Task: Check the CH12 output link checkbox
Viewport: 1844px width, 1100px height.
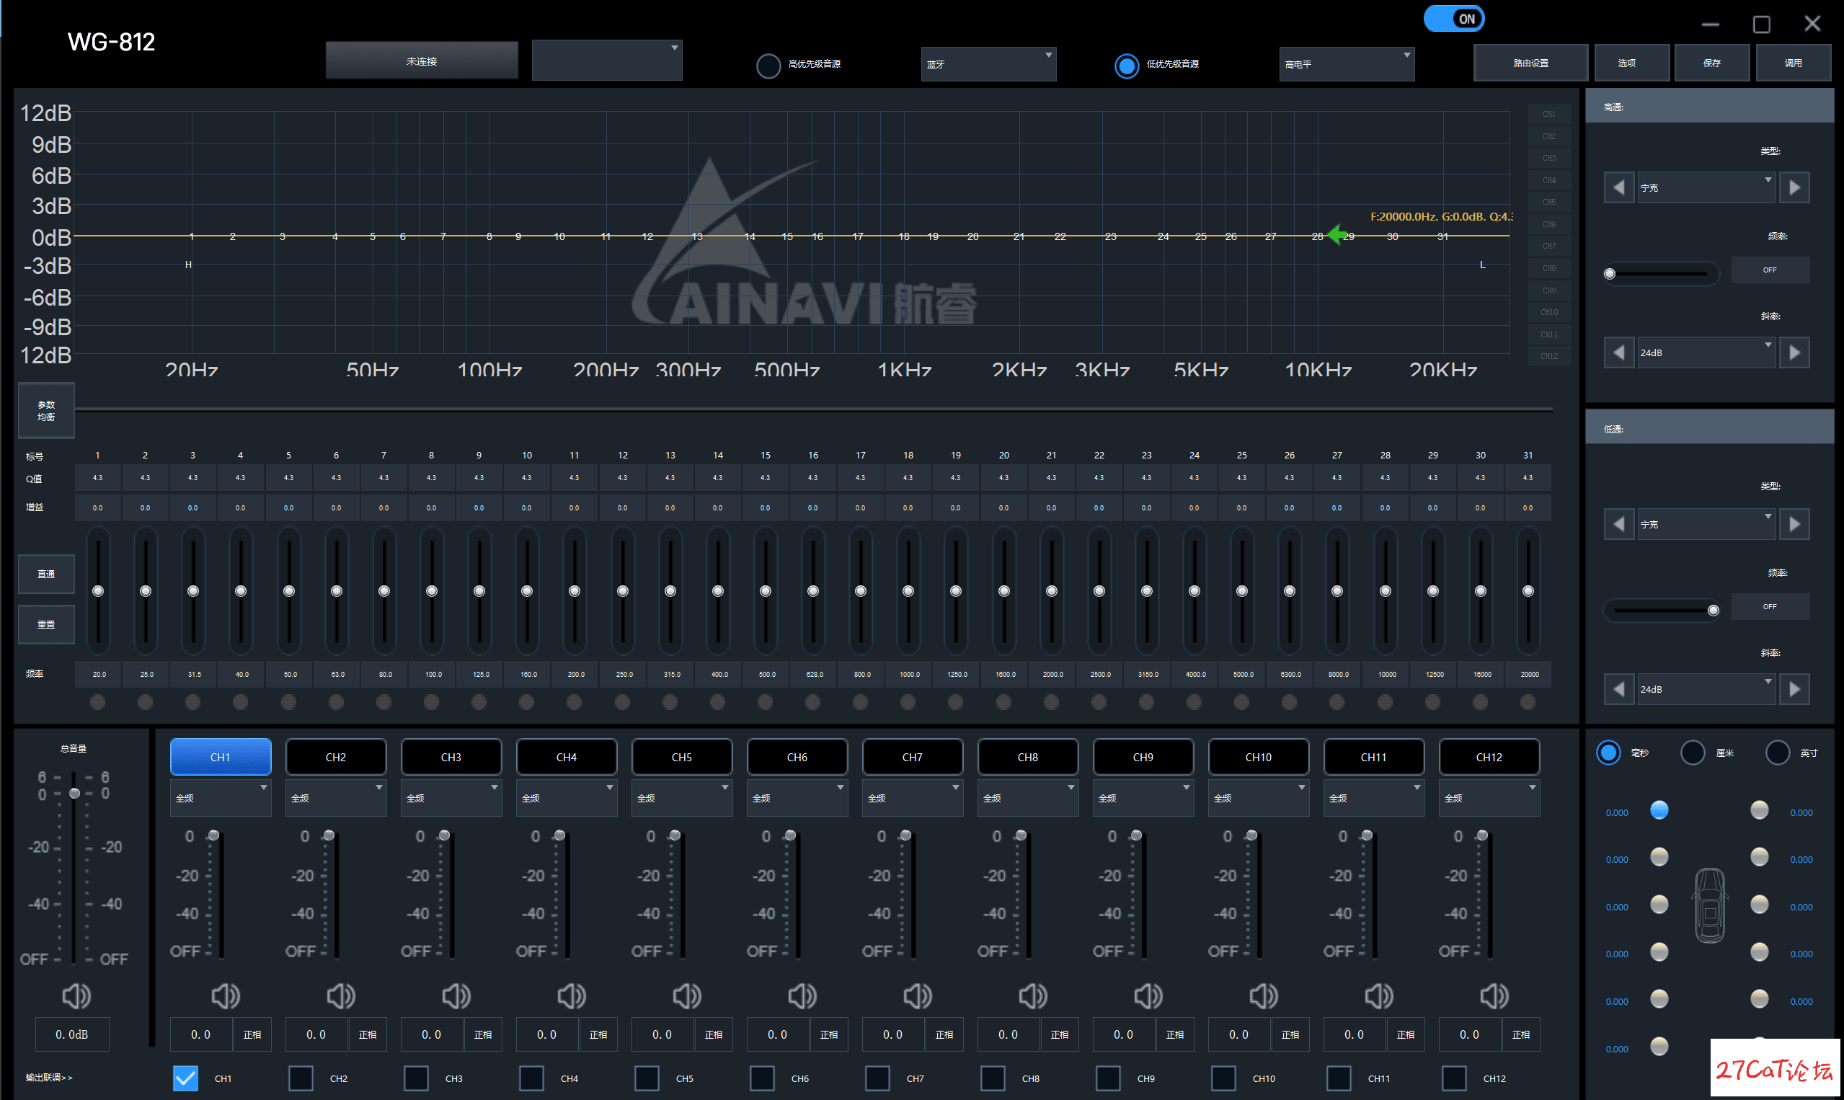Action: (x=1454, y=1078)
